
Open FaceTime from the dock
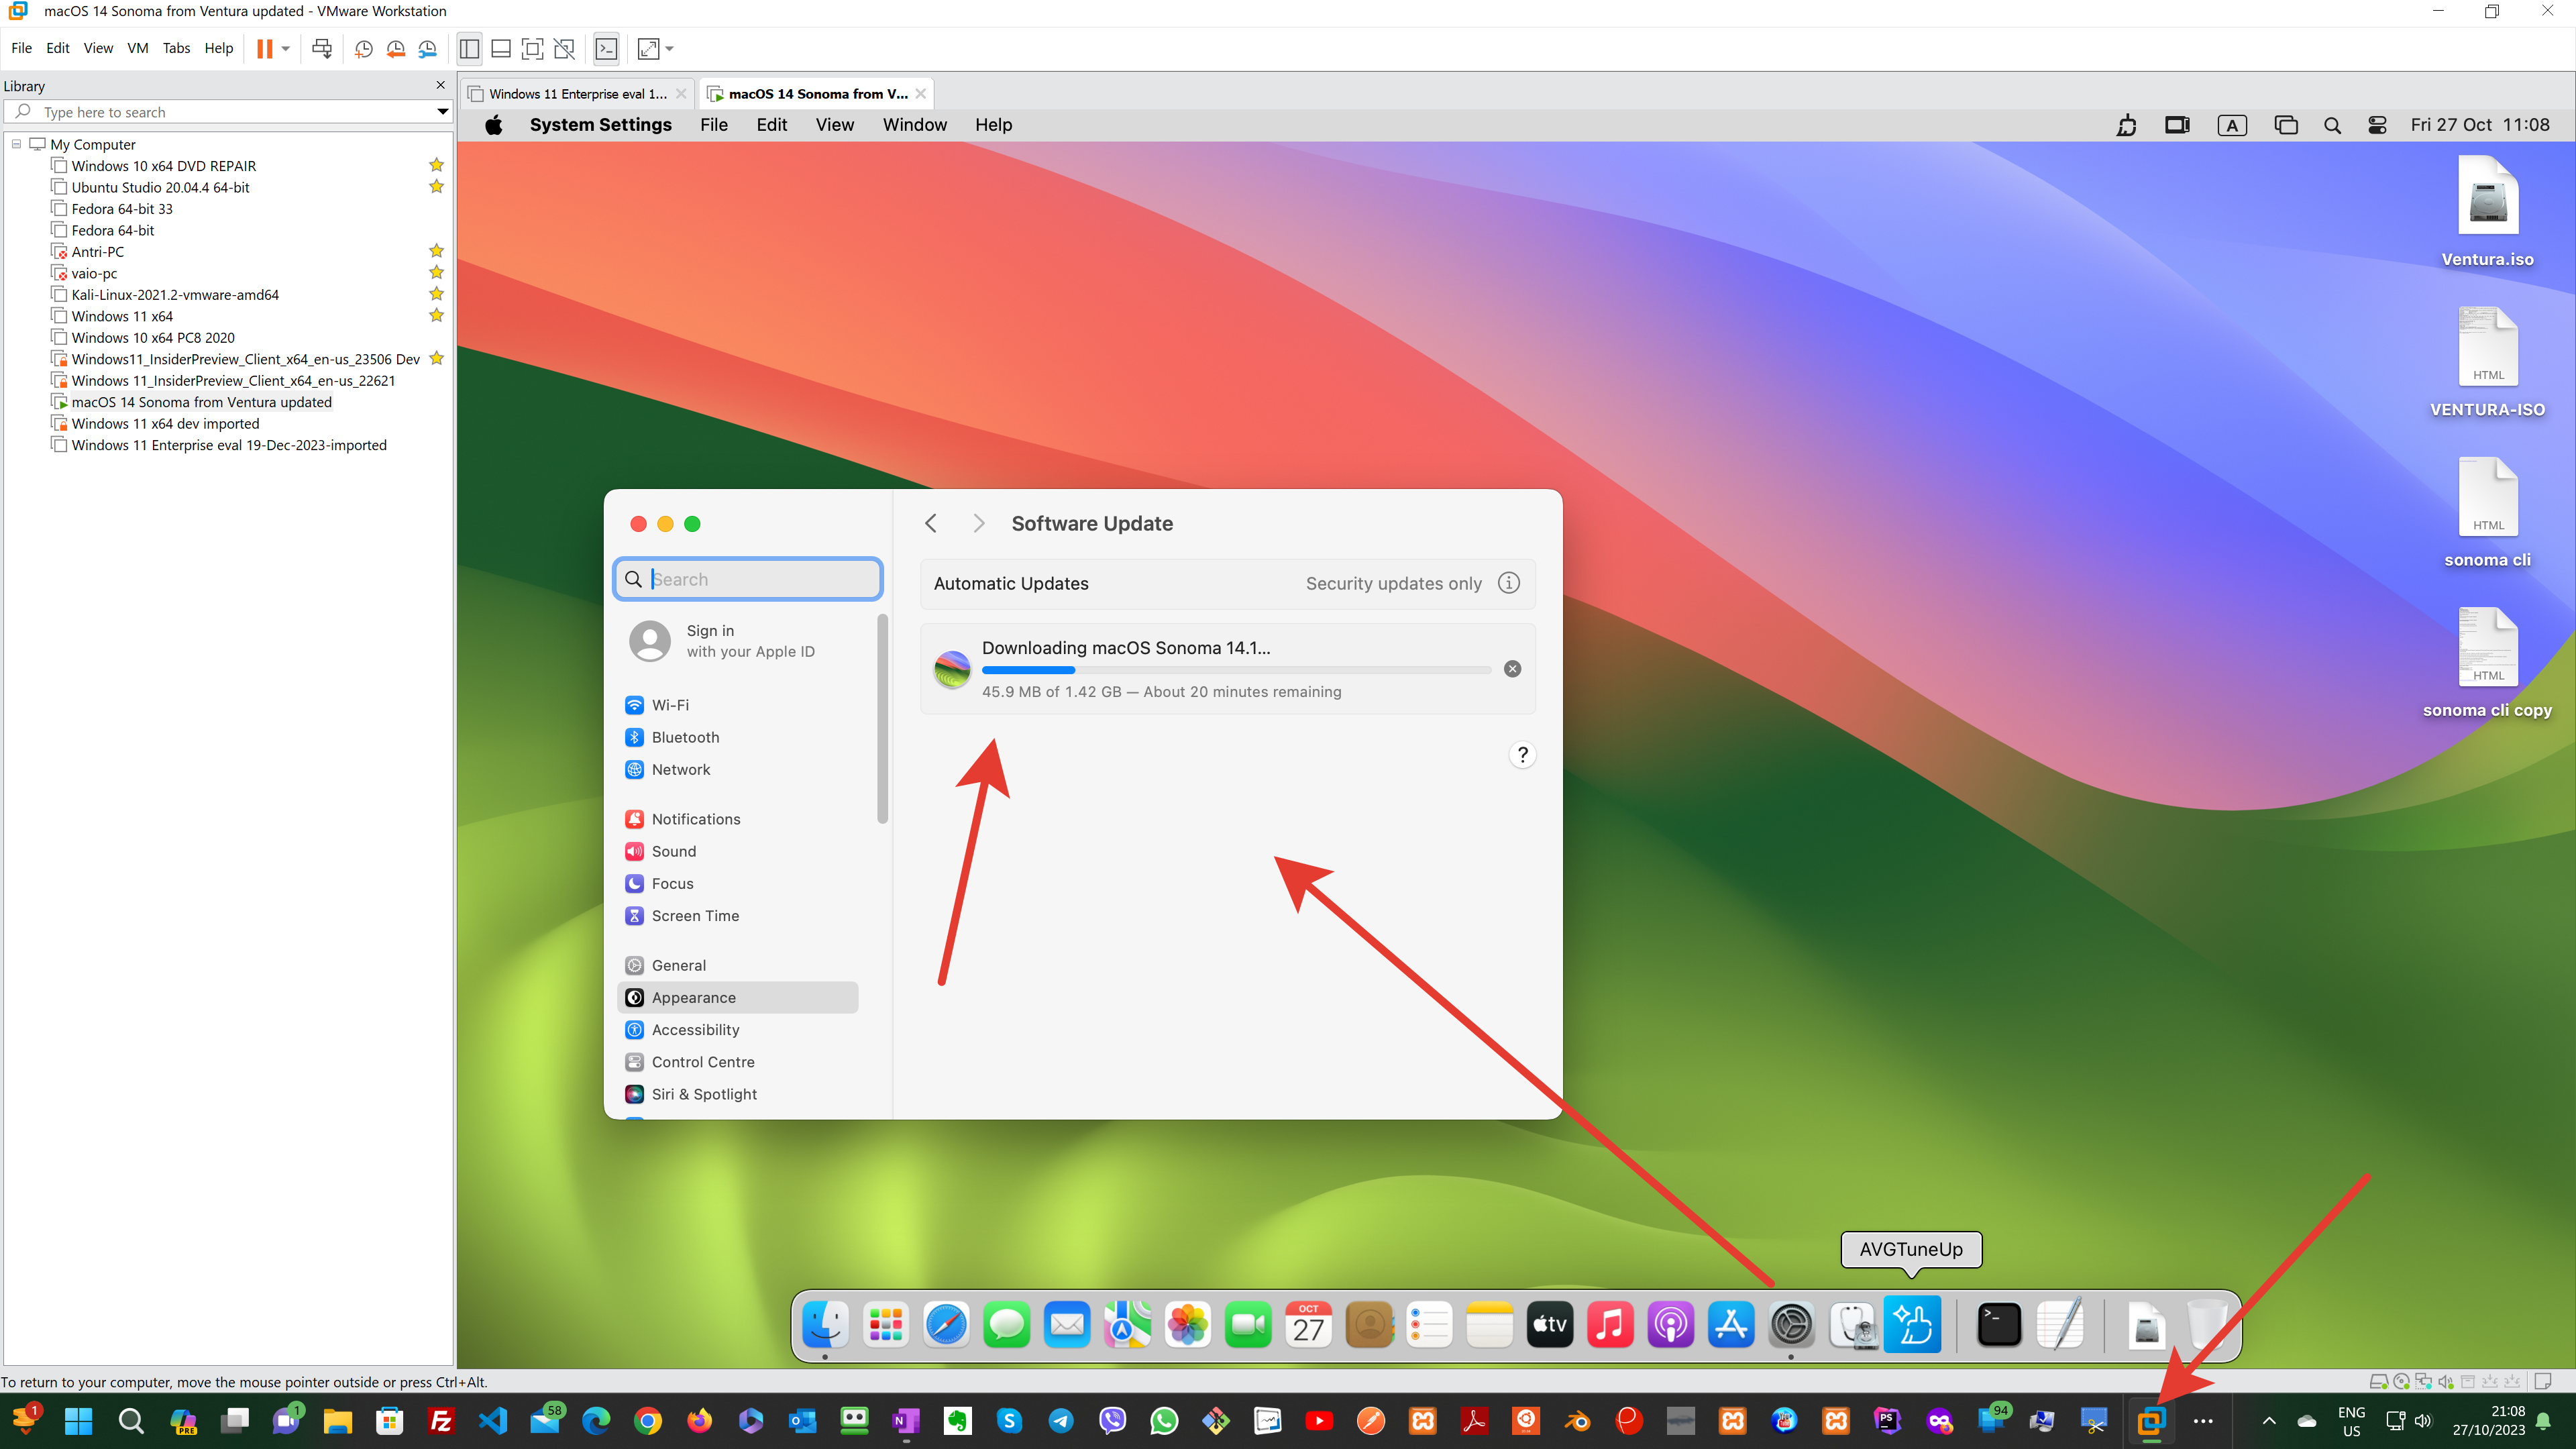point(1248,1325)
